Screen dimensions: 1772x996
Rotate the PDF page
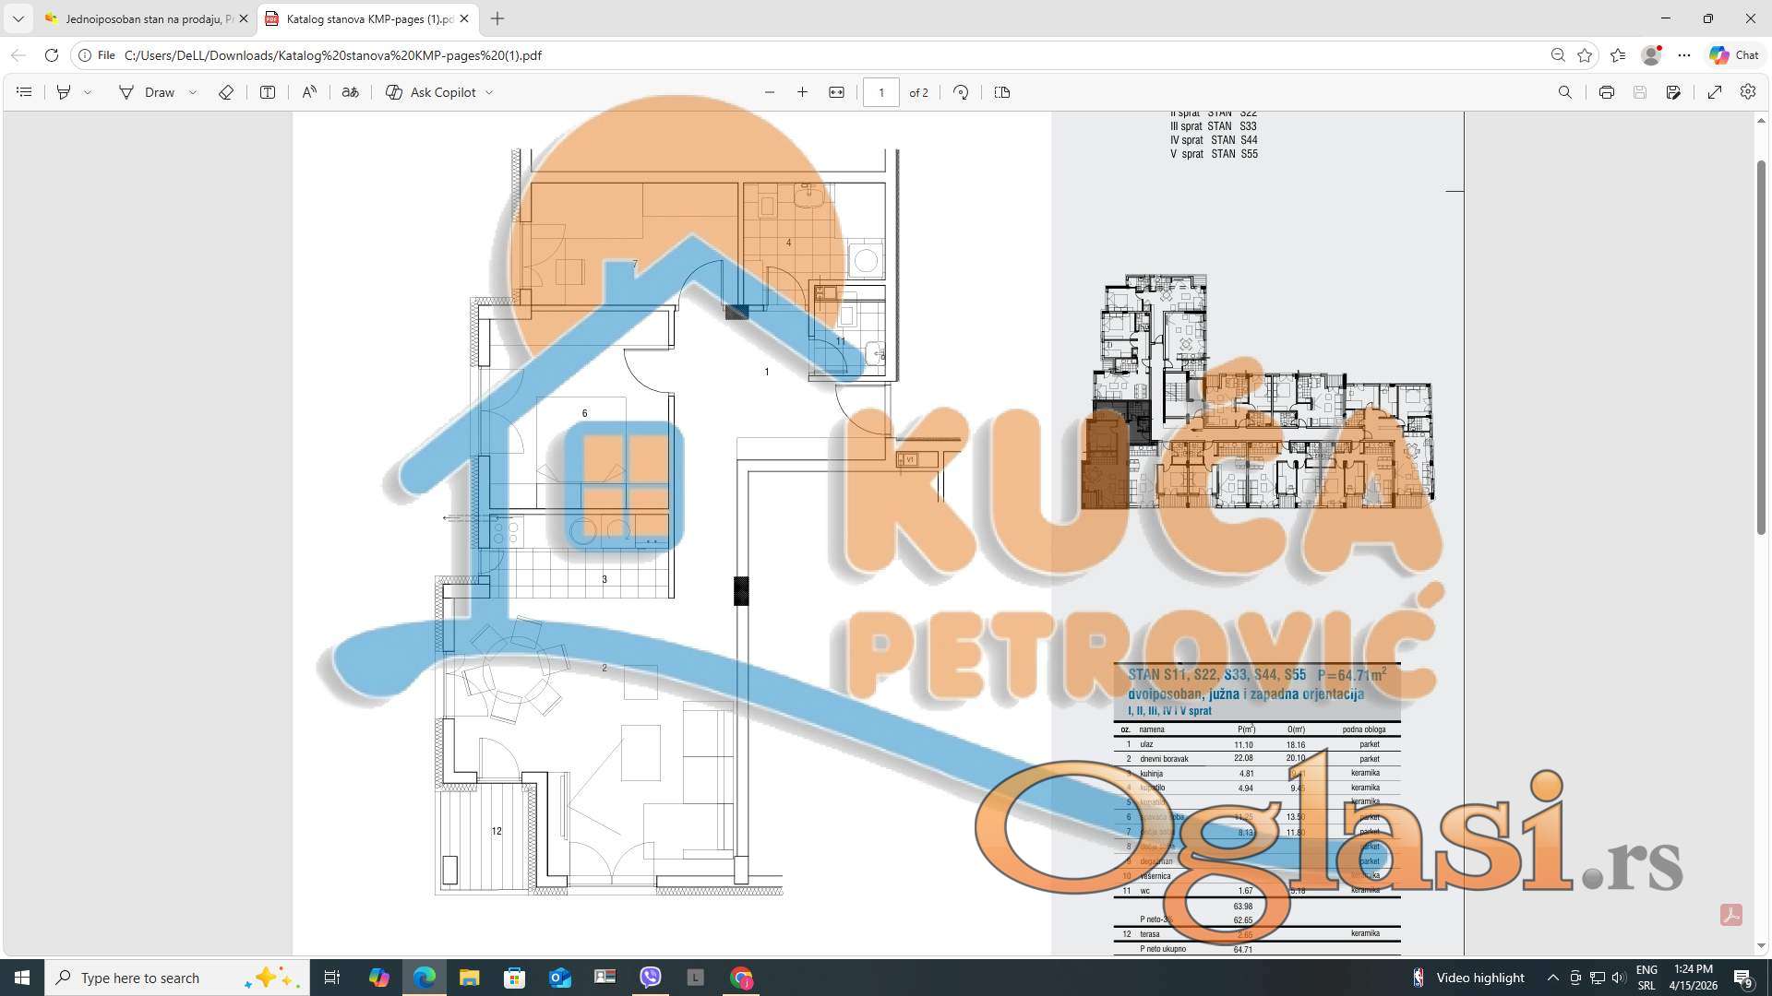click(961, 92)
